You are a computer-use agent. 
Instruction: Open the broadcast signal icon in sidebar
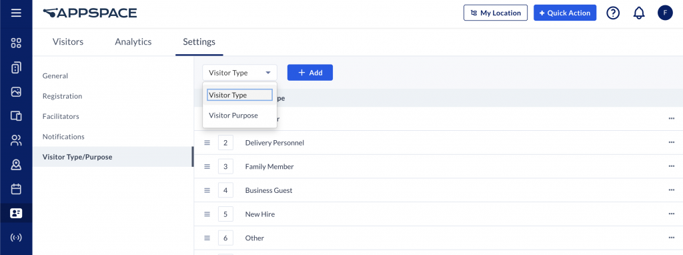[16, 238]
